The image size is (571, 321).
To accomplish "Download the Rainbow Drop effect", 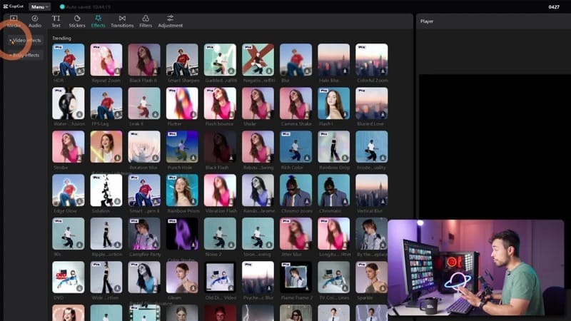I will (x=345, y=158).
